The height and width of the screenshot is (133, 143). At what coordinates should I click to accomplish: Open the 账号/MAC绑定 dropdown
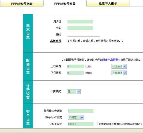point(76,117)
